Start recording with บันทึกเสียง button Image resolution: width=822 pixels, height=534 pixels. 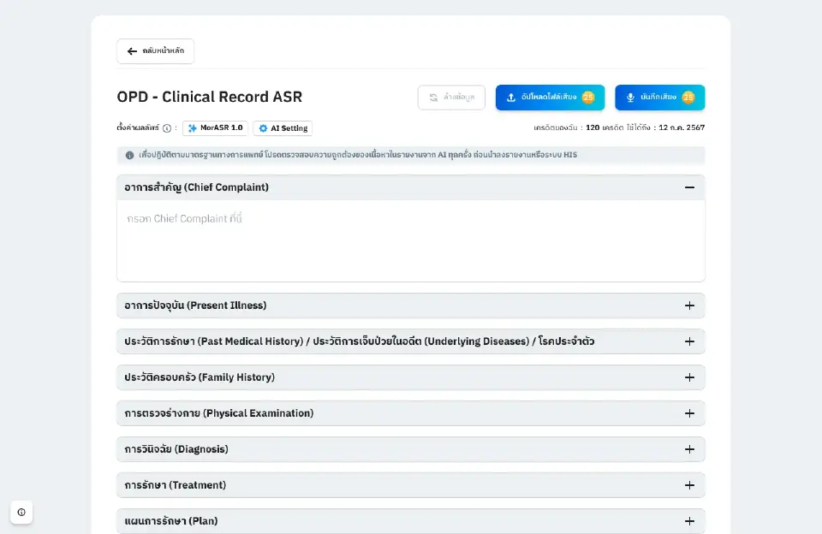coord(659,98)
